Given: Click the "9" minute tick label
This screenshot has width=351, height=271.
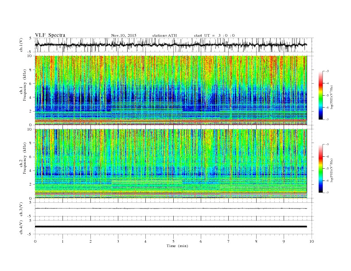Looking at the screenshot, I should 284,241.
